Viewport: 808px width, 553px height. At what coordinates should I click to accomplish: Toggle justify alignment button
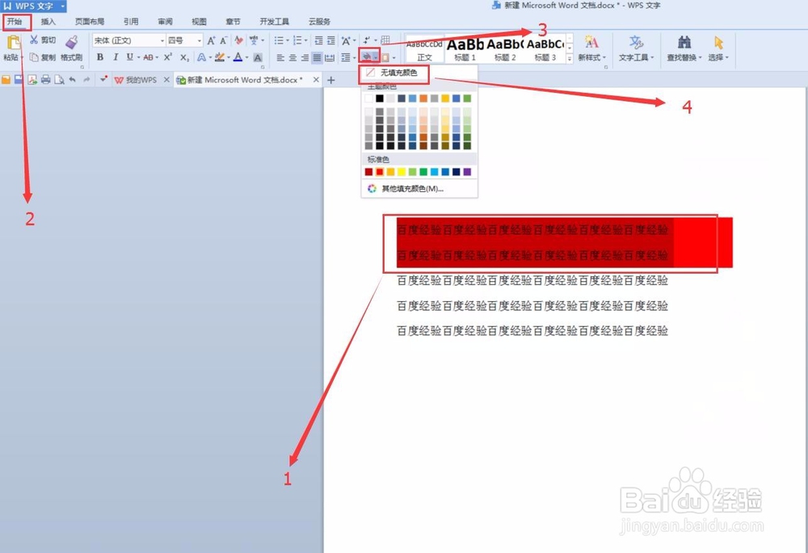coord(317,57)
